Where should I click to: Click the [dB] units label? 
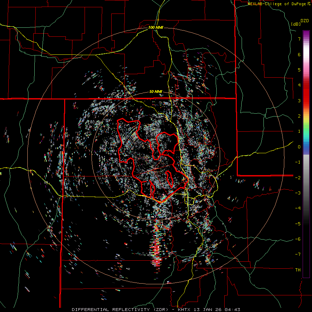pos(296,24)
